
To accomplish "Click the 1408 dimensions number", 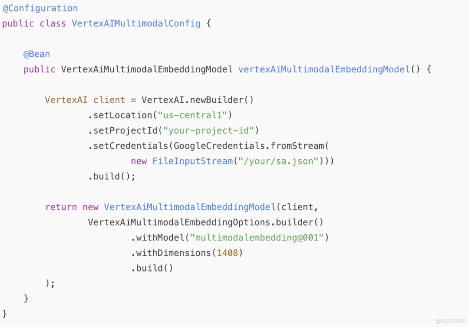I will point(227,253).
